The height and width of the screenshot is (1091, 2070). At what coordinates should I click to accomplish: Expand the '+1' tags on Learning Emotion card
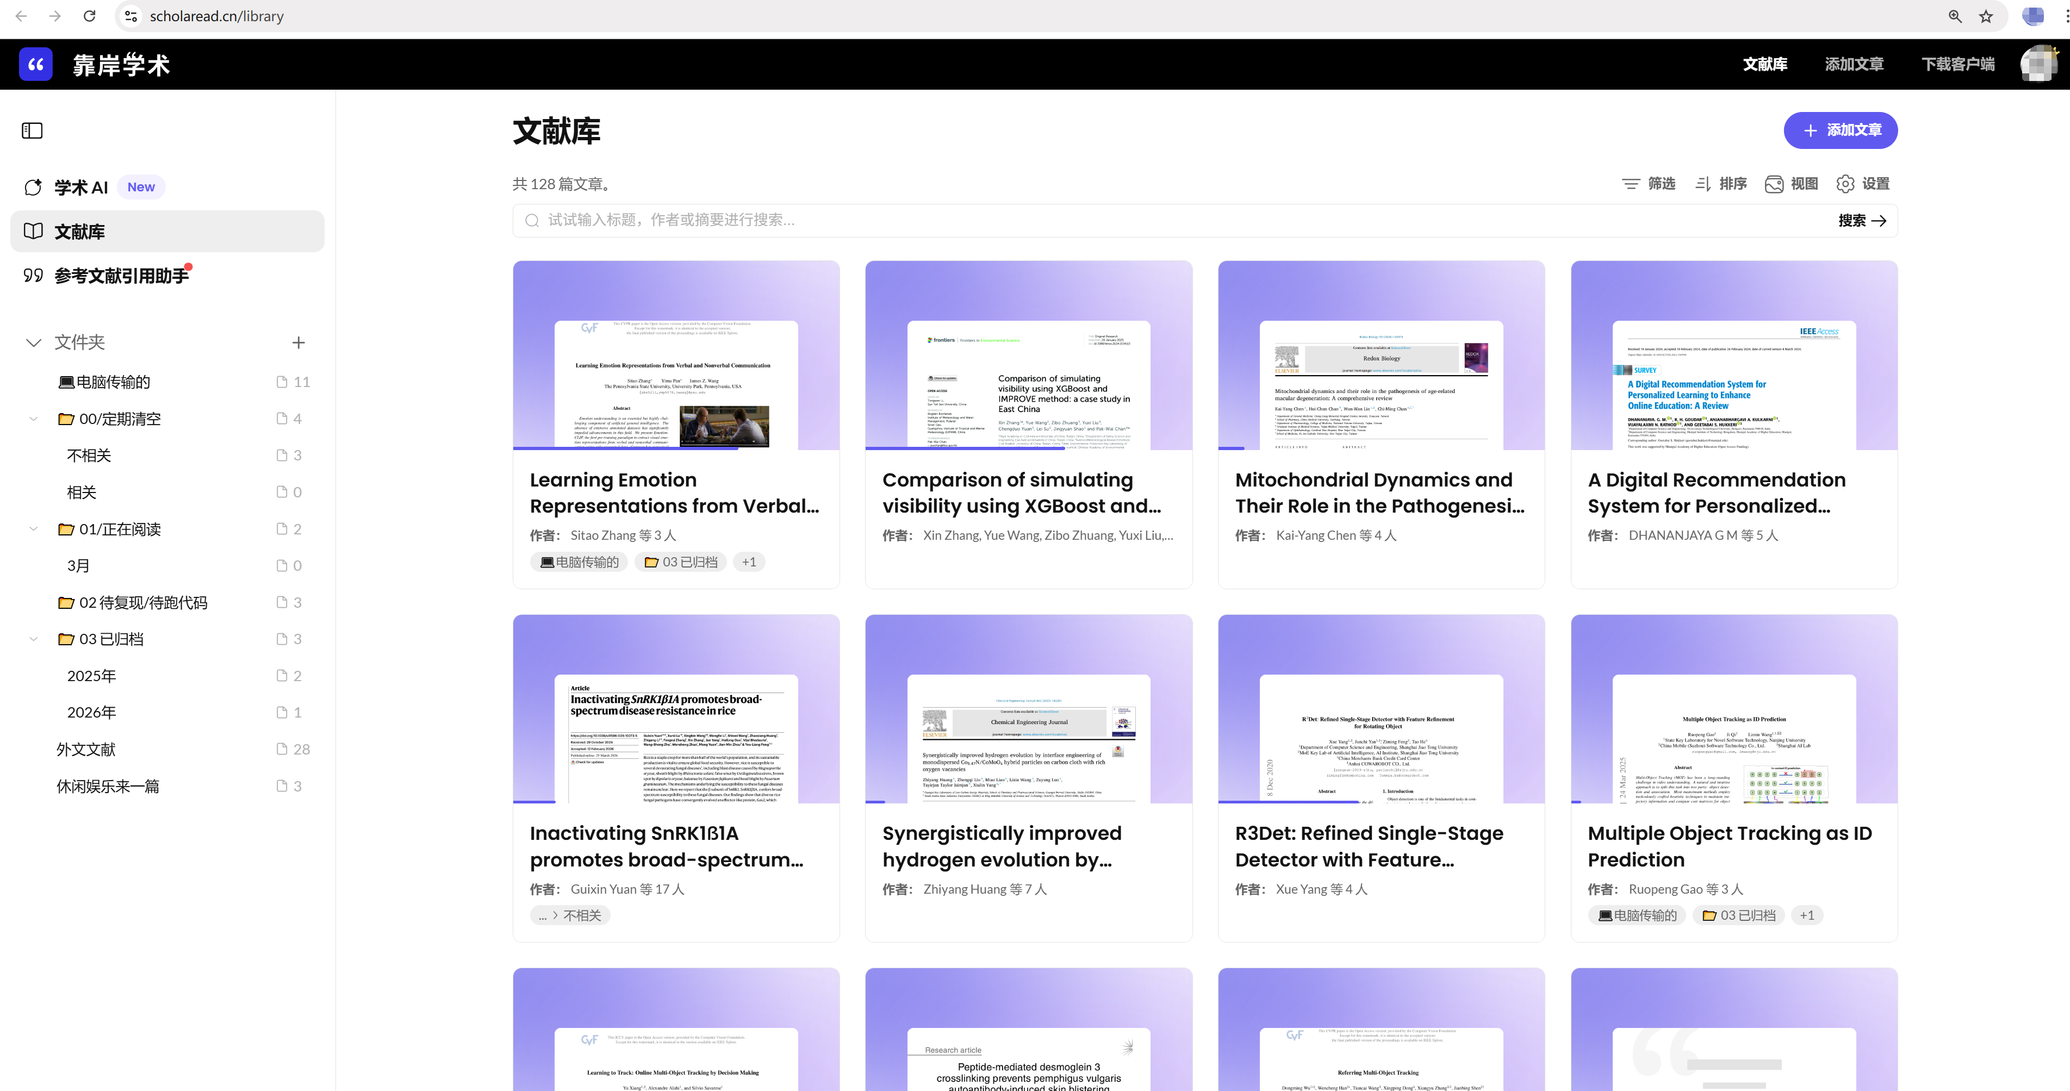[749, 562]
